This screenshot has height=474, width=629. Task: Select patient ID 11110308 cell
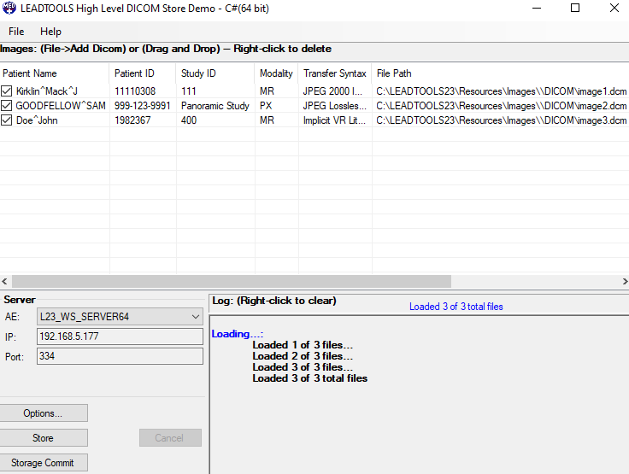(135, 91)
